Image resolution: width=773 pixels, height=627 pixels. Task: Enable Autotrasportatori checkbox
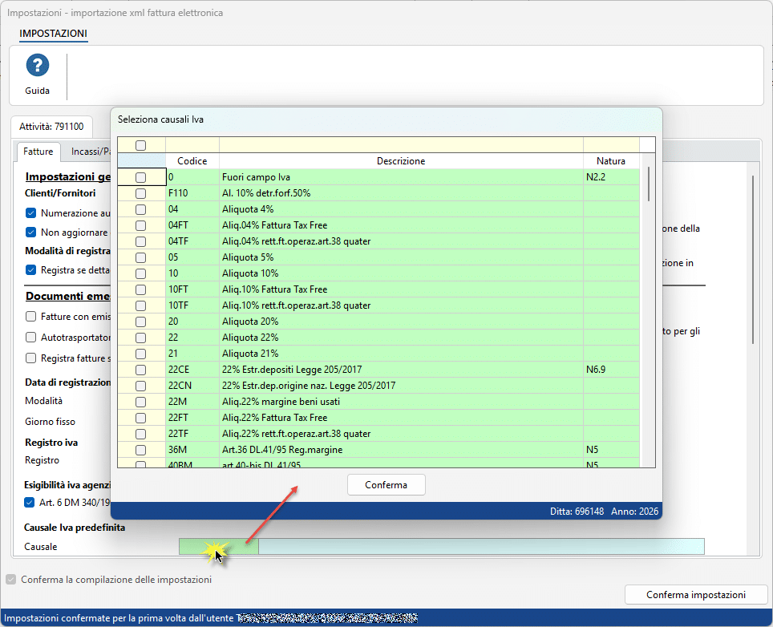31,338
